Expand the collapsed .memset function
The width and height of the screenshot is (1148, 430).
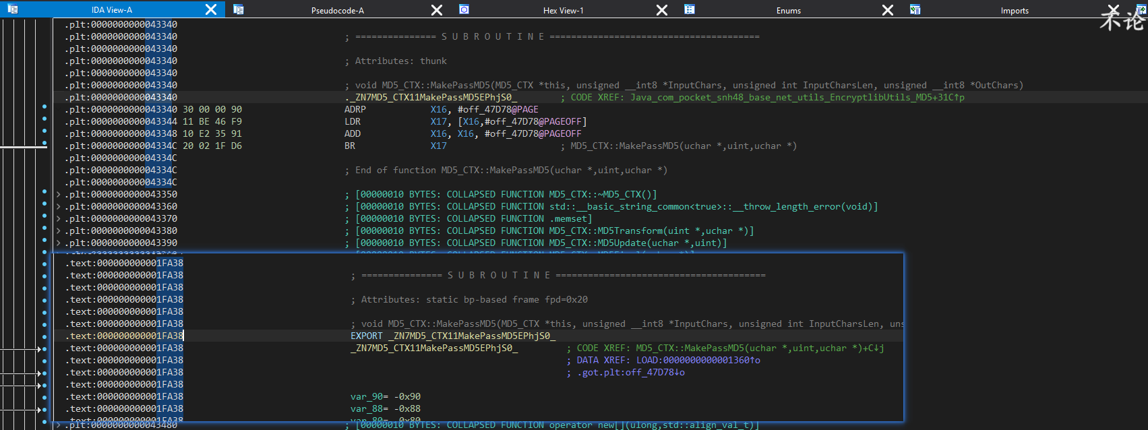tap(59, 219)
